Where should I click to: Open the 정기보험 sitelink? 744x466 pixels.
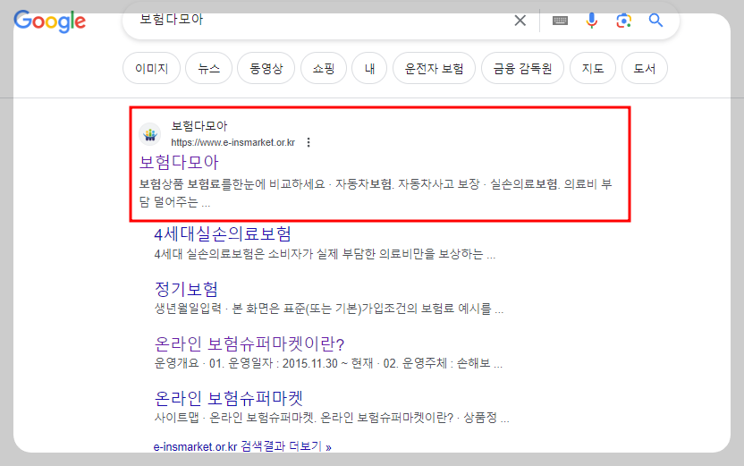[x=187, y=289]
